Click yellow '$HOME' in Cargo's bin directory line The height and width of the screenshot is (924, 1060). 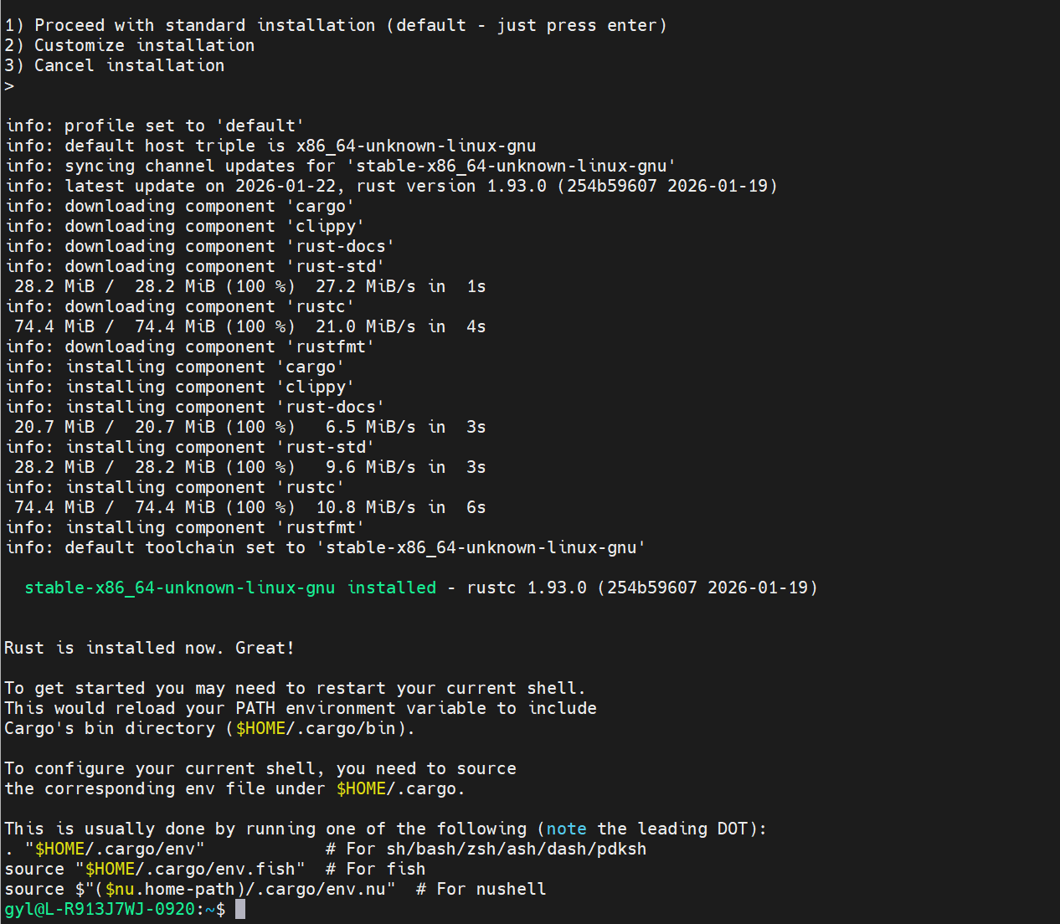(x=260, y=728)
